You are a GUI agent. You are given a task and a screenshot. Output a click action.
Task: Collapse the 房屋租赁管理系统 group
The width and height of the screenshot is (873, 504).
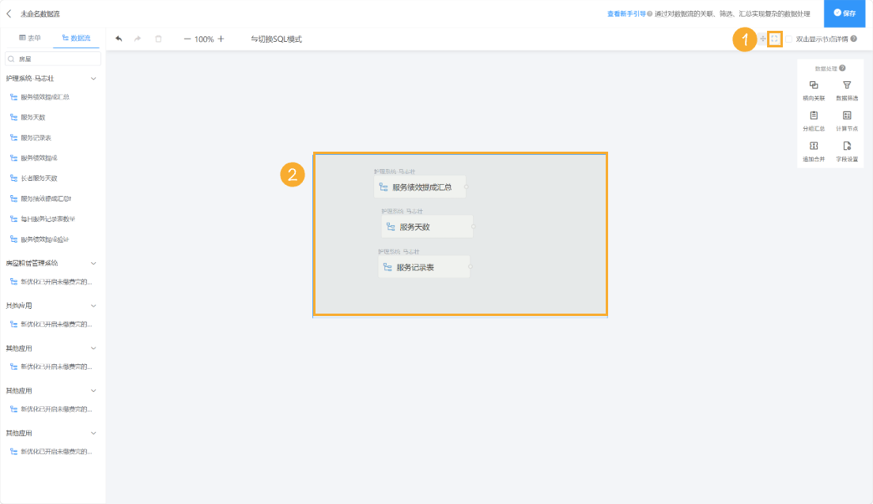(93, 263)
